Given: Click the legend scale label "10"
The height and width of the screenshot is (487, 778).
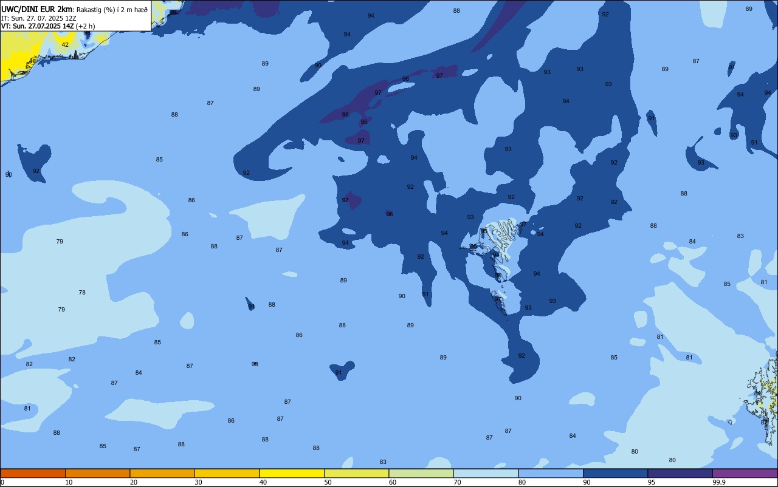Looking at the screenshot, I should click(x=69, y=482).
